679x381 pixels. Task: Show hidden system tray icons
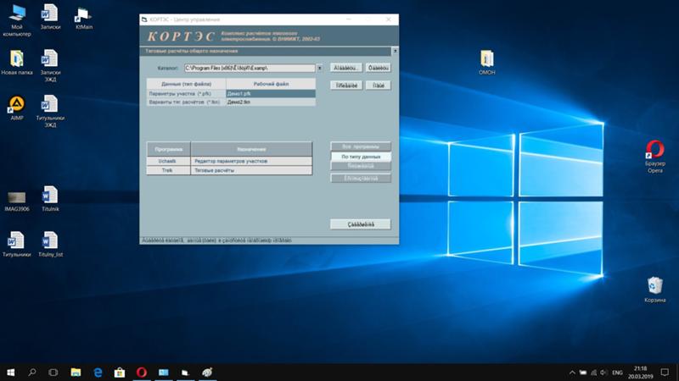572,373
